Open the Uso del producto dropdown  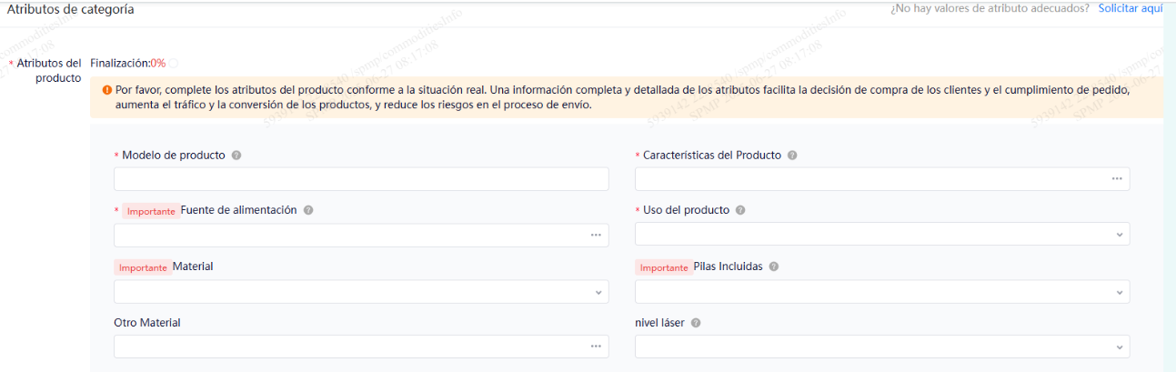pos(881,235)
